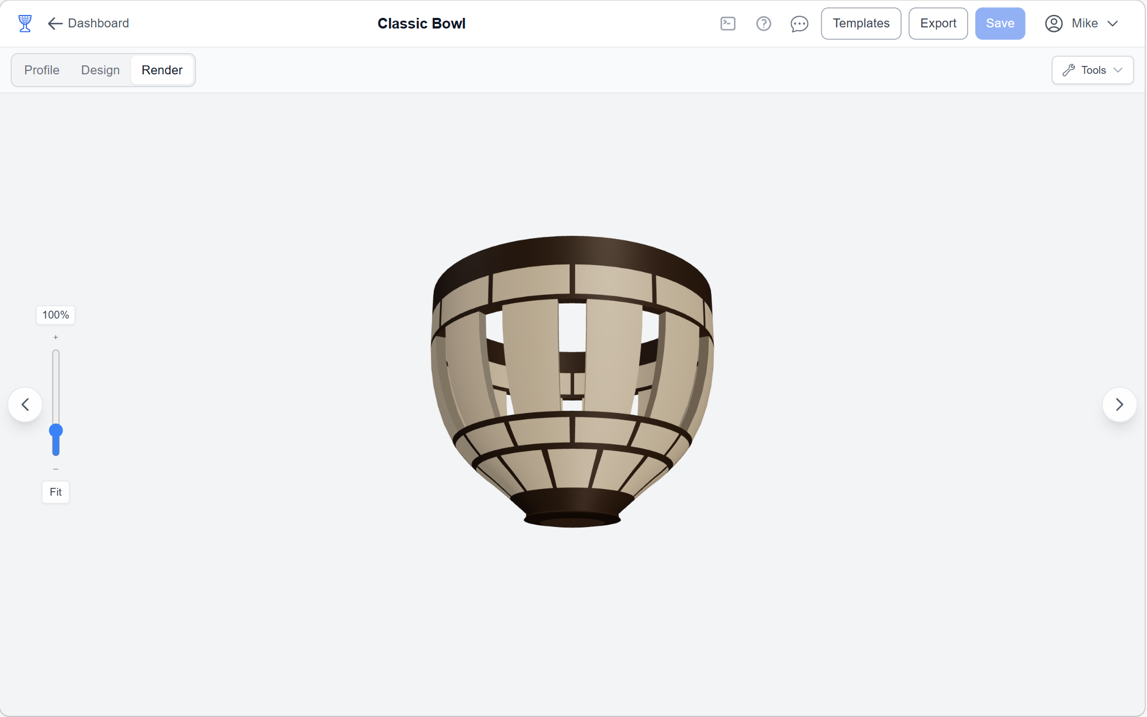This screenshot has width=1147, height=717.
Task: Switch to the Design tab
Action: [x=100, y=70]
